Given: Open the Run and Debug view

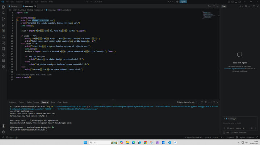Looking at the screenshot, I should coord(4,25).
